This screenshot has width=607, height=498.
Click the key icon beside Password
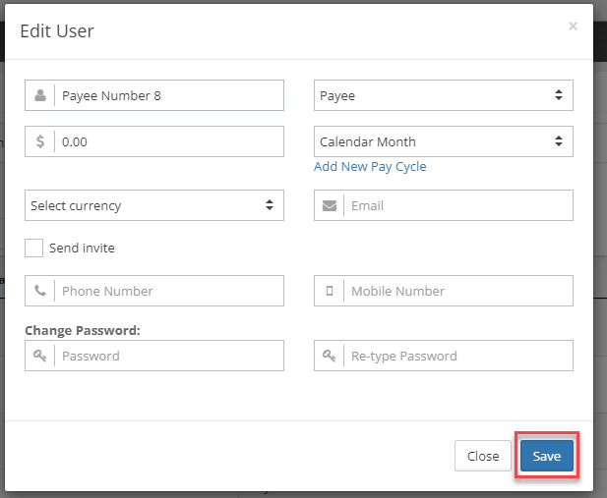(40, 356)
